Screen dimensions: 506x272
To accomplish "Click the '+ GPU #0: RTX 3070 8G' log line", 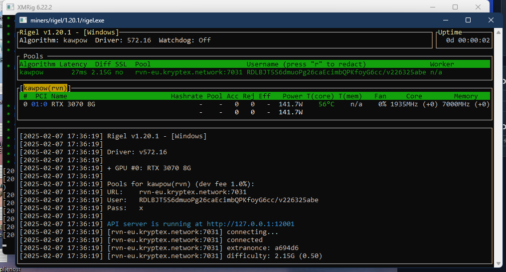I will pos(149,168).
